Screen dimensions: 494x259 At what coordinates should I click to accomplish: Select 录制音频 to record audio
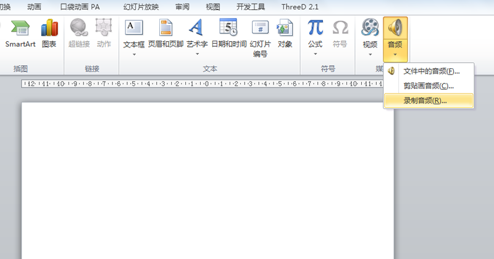pyautogui.click(x=425, y=101)
